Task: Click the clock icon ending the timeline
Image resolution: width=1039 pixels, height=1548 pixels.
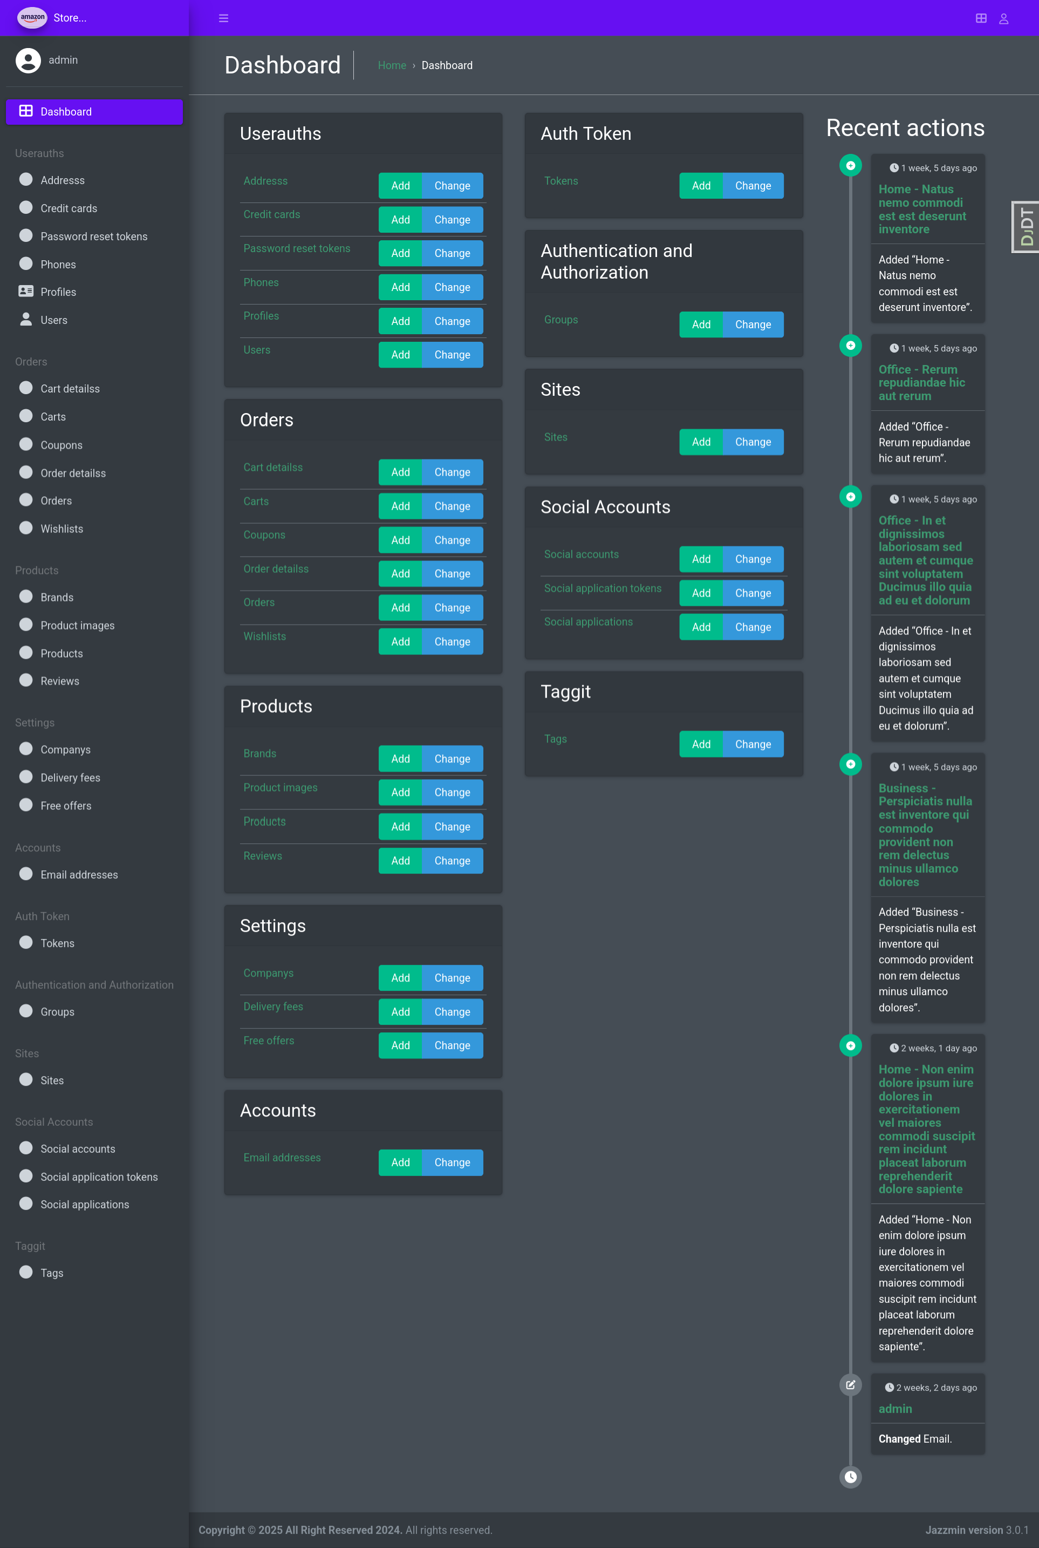Action: (x=850, y=1476)
